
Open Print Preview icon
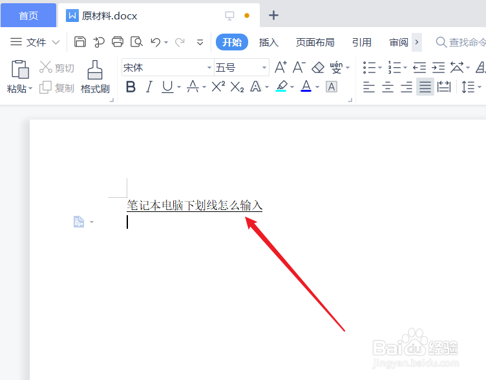point(136,41)
